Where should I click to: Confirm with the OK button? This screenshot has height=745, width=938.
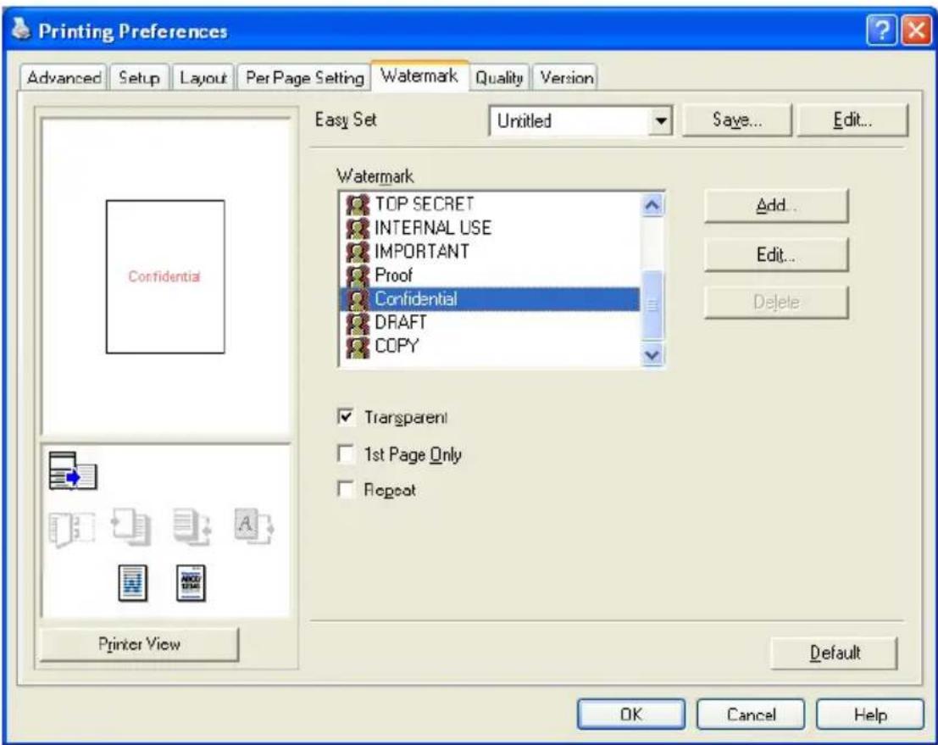point(631,714)
